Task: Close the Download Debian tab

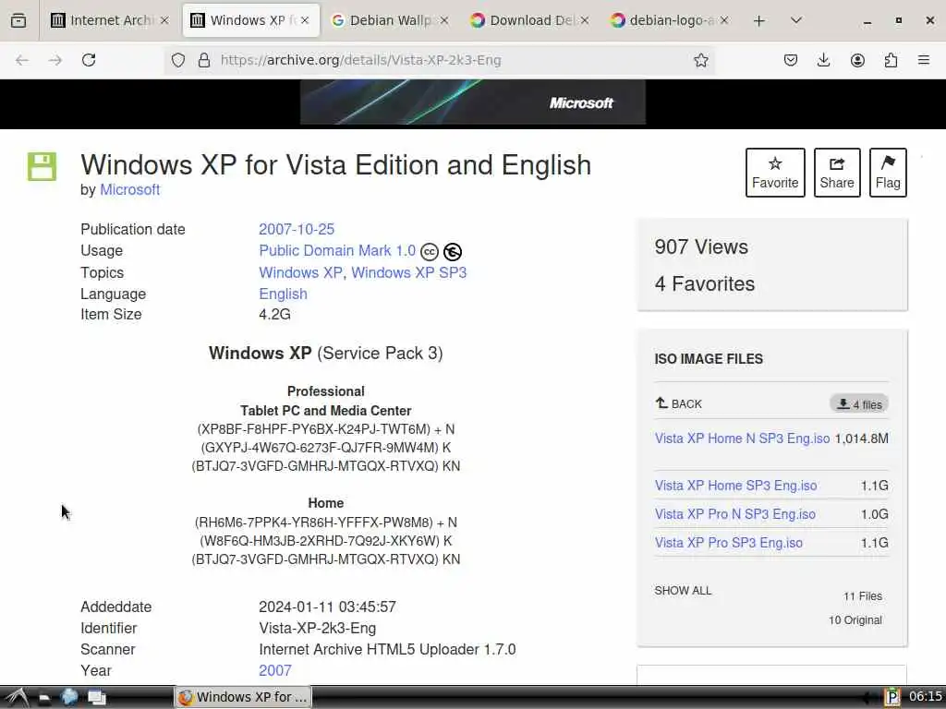Action: pyautogui.click(x=585, y=20)
